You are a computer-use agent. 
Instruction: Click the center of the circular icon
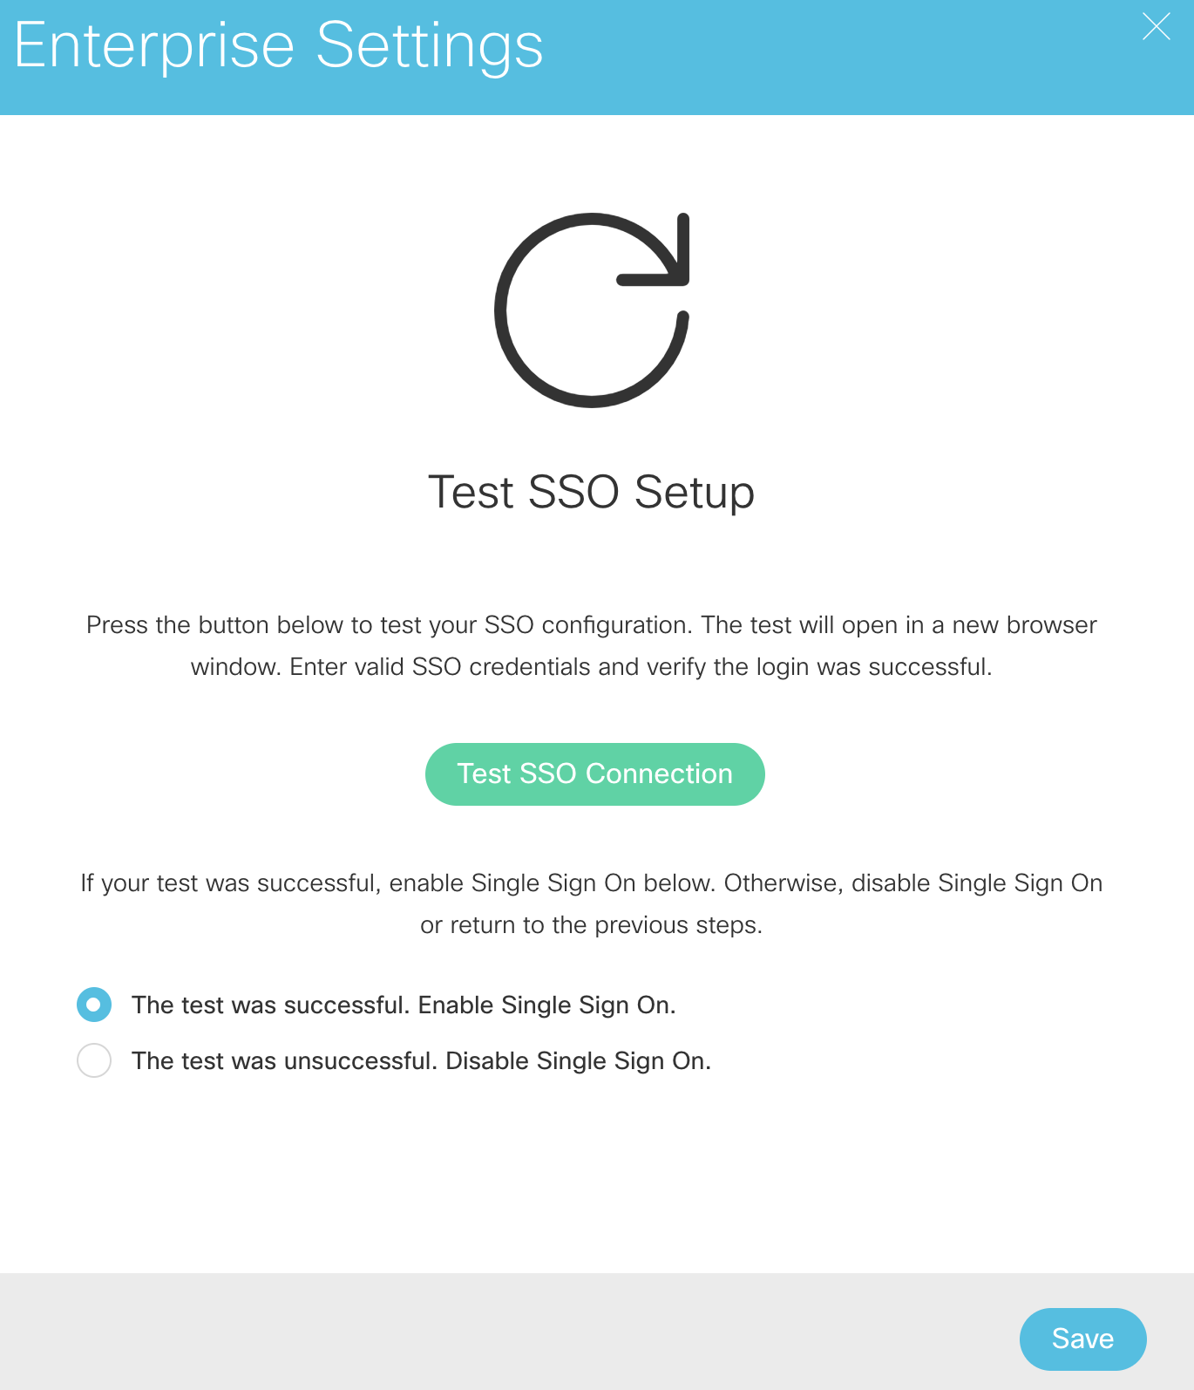click(x=593, y=310)
